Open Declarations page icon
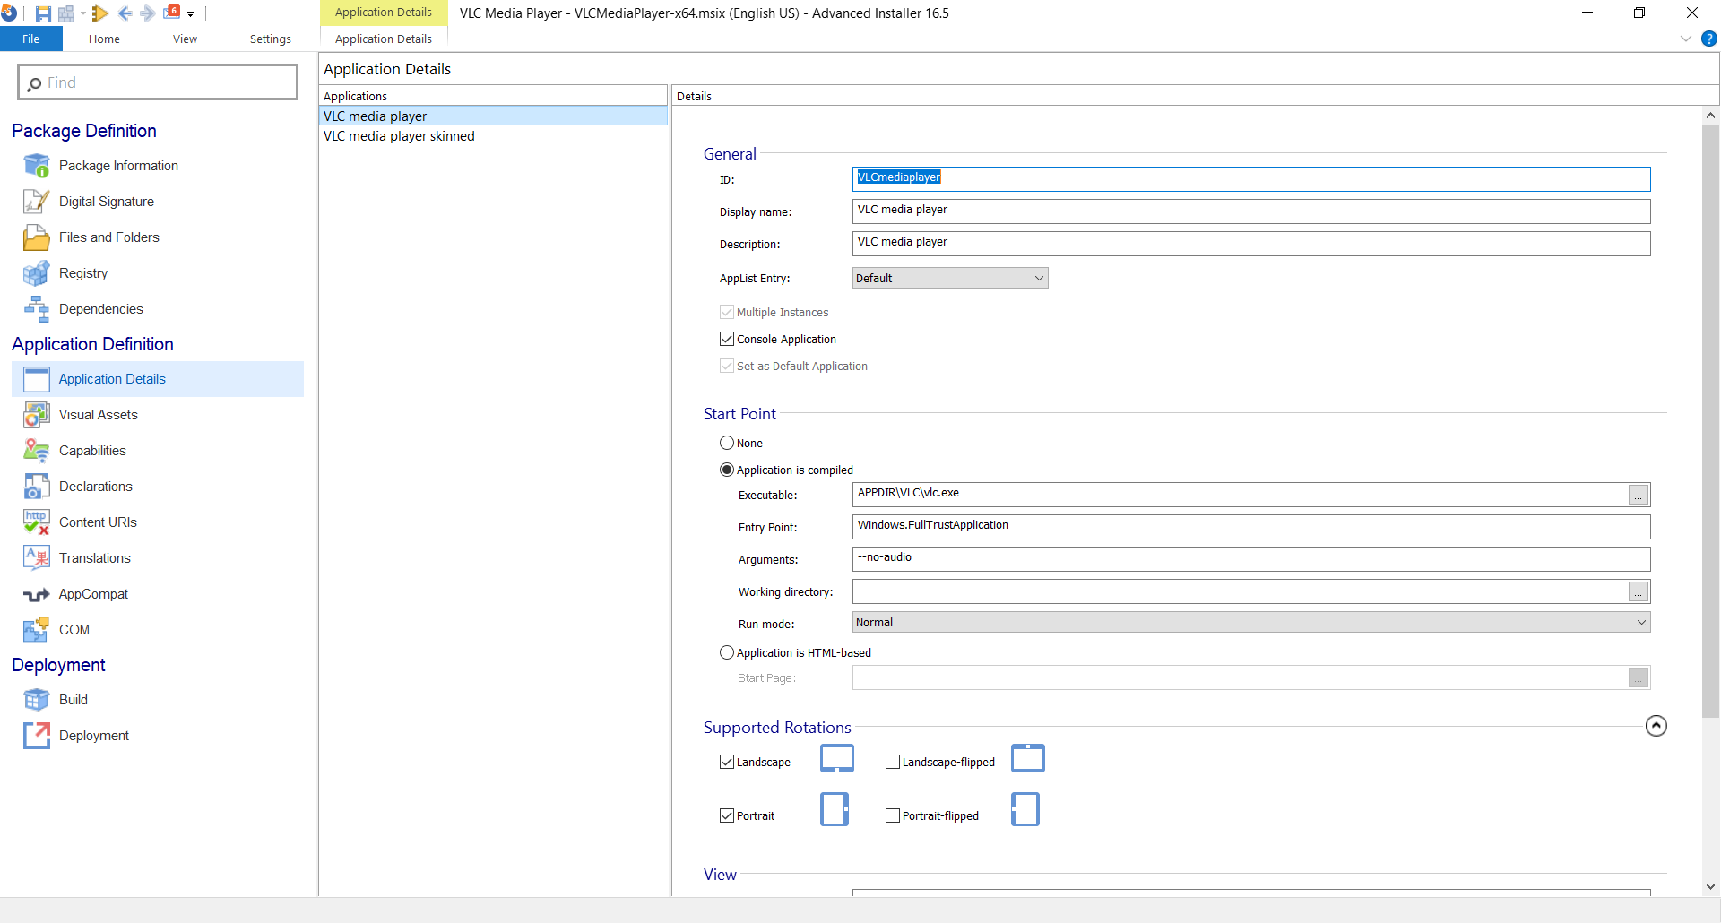Viewport: 1721px width, 923px height. click(36, 487)
